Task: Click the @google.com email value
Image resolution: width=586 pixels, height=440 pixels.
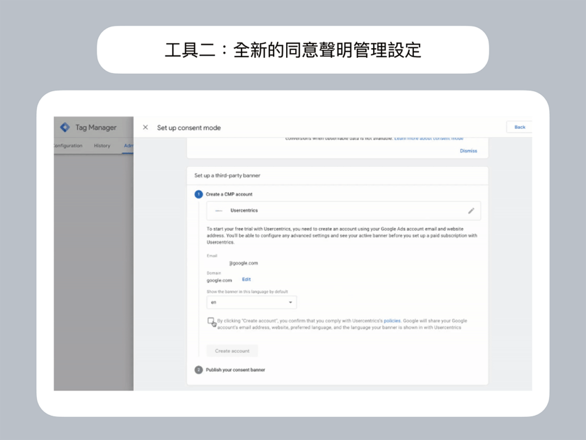Action: coord(243,263)
